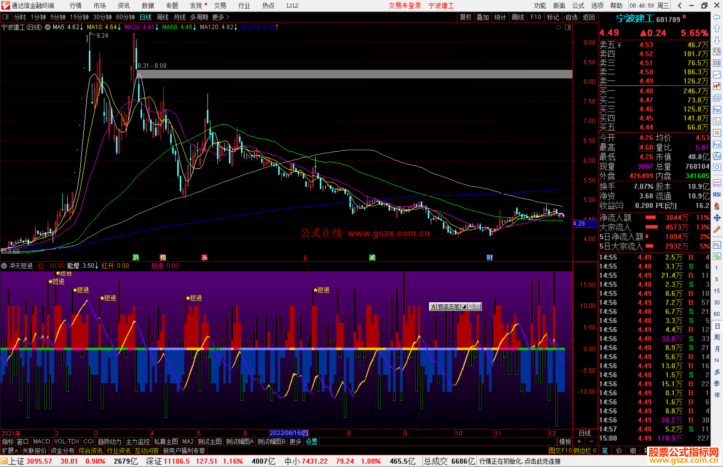
Task: Toggle the panel icon left of 分时
Action: coord(6,17)
